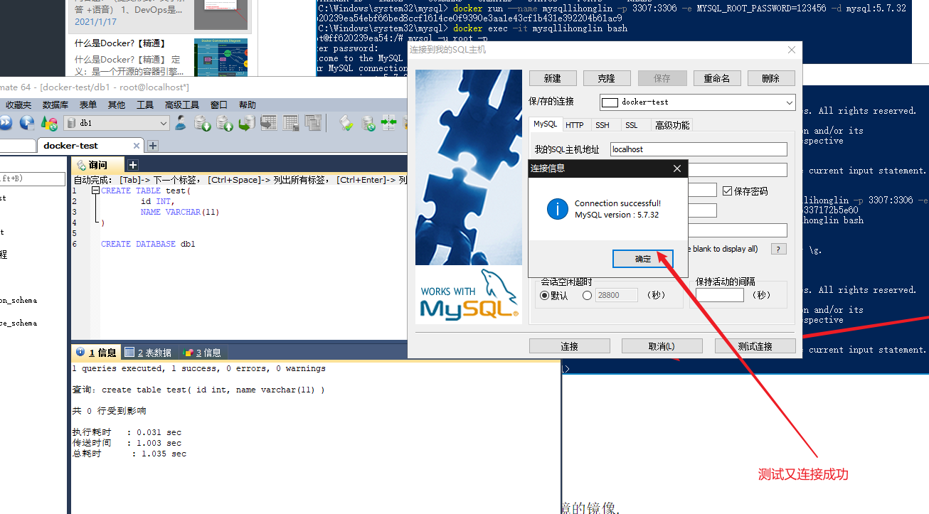Collapse the CREATE TABLE code fold
929x514 pixels.
coord(95,191)
